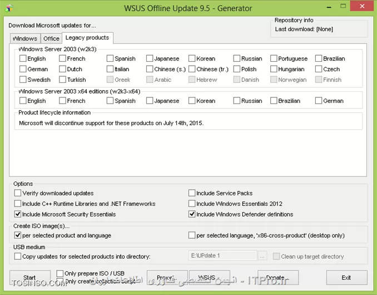Enable Chinese (s.) checkbox
This screenshot has height=295, width=377.
click(x=150, y=69)
